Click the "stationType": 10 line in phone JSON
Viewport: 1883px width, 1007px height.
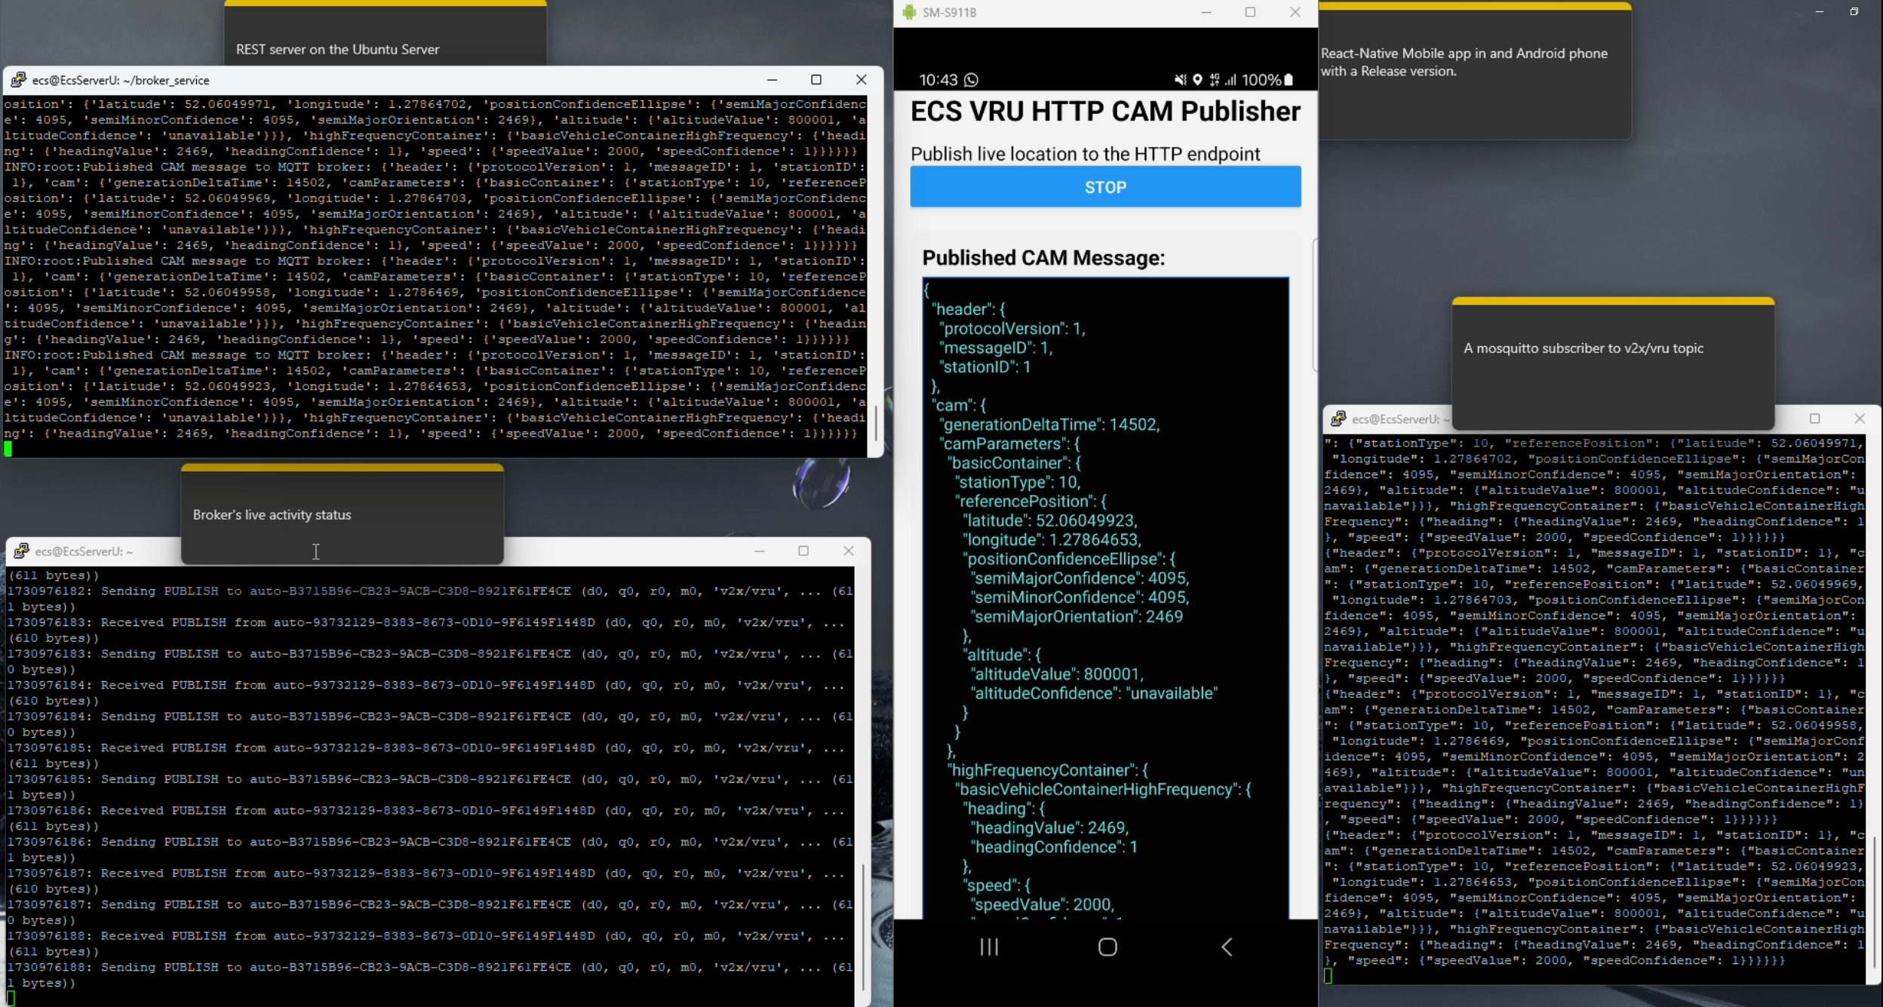[1018, 482]
